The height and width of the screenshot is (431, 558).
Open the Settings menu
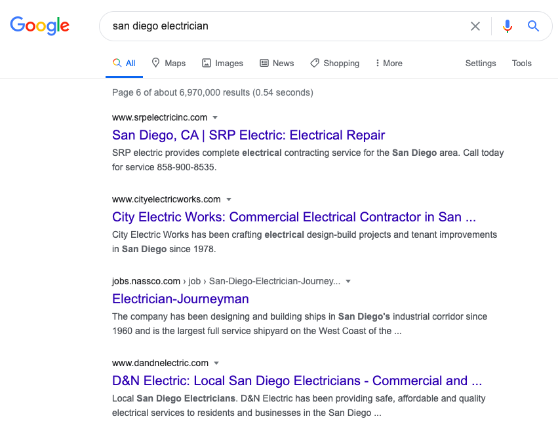[481, 63]
